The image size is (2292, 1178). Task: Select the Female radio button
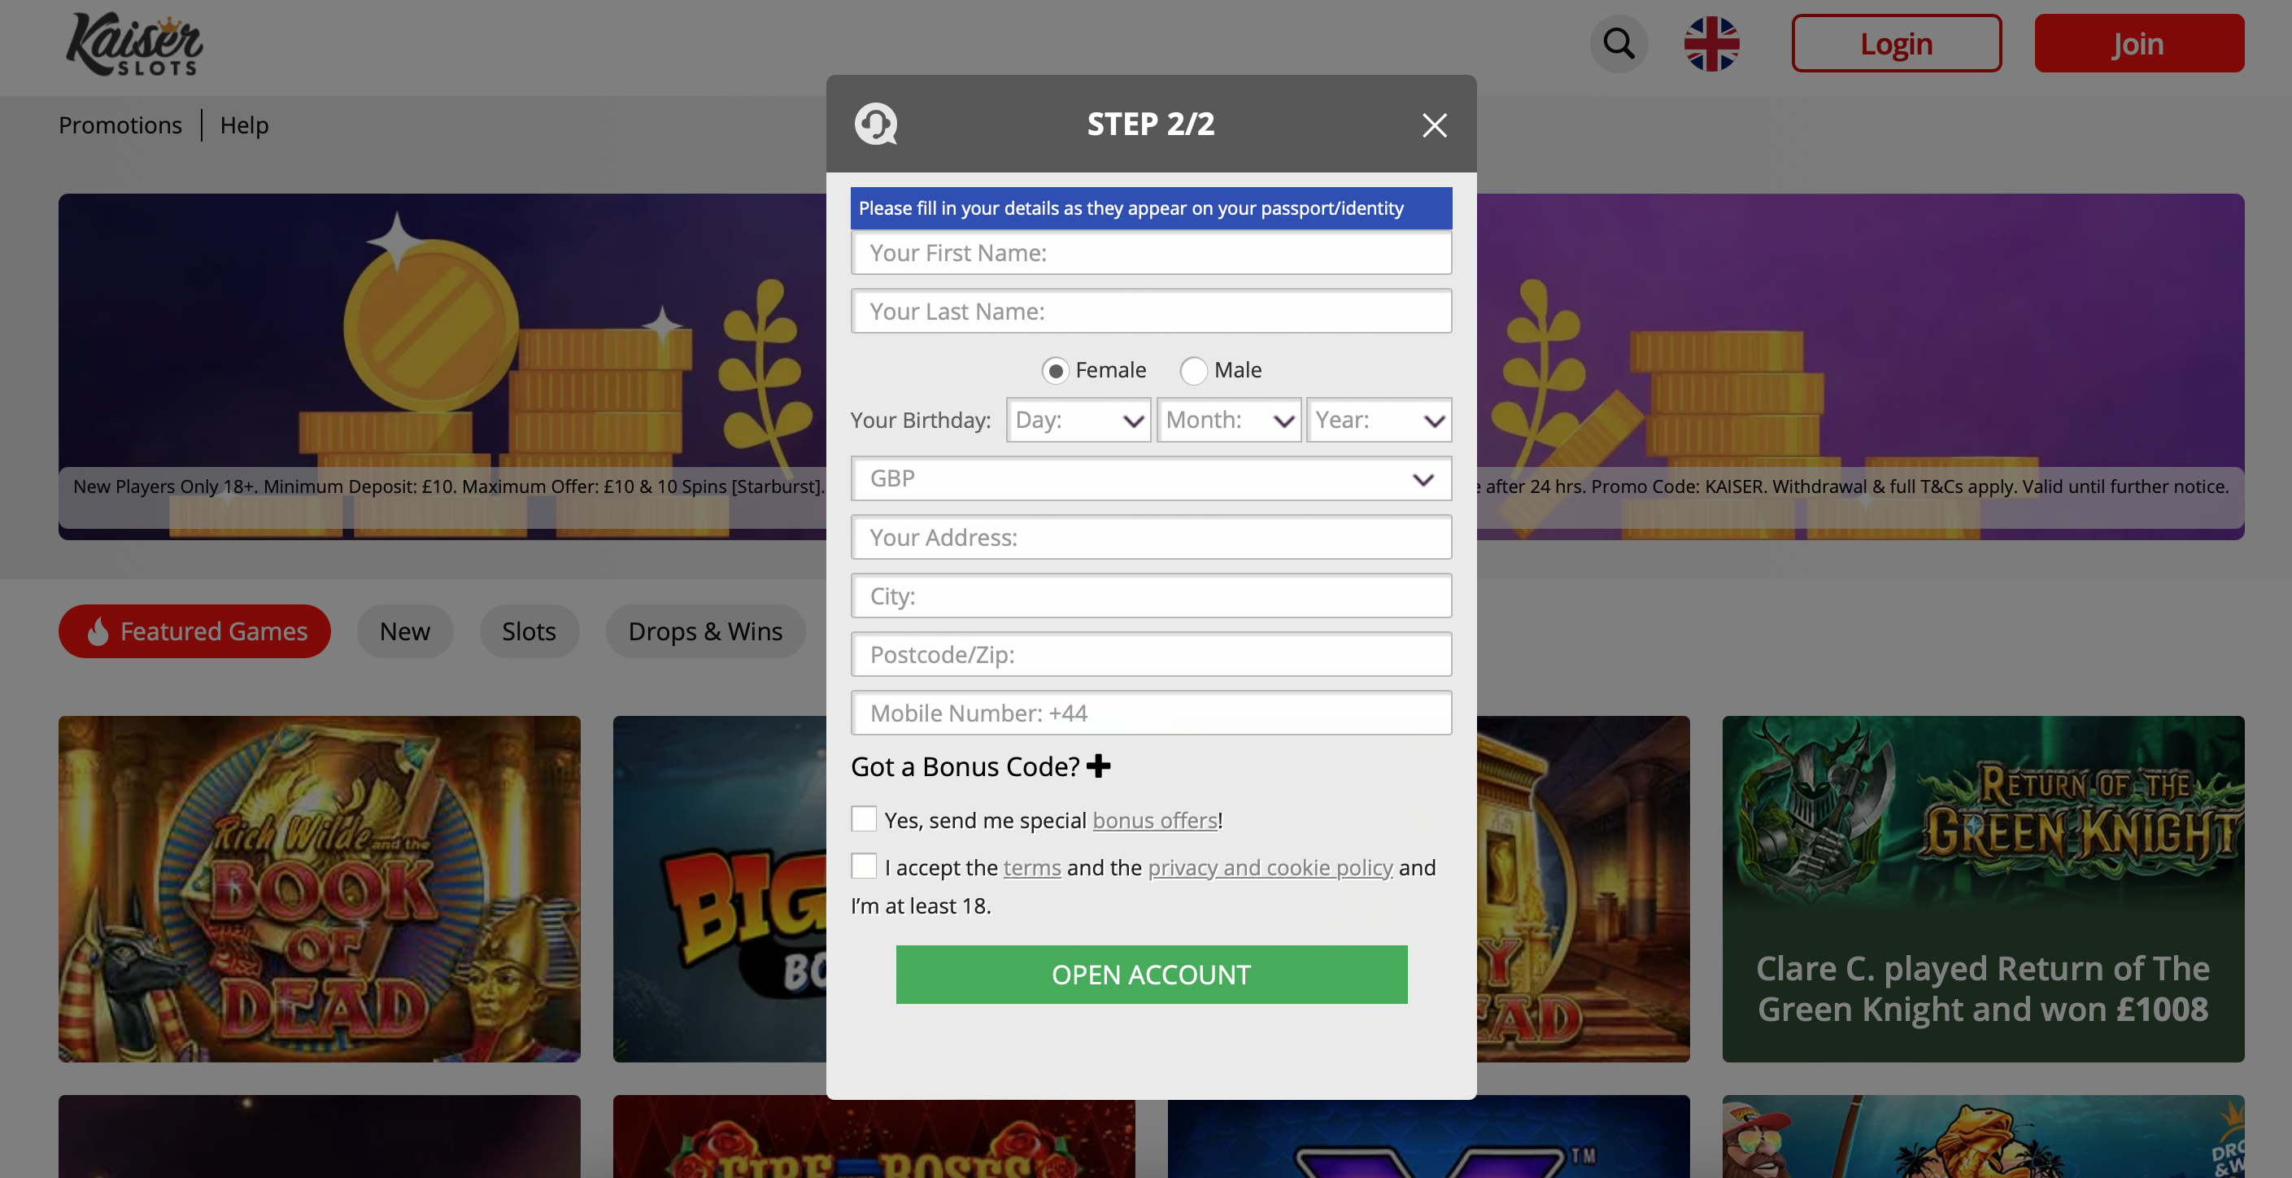click(1055, 370)
